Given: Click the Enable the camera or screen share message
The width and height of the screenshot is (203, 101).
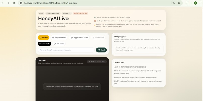Looking at the screenshot, I should tap(72, 87).
